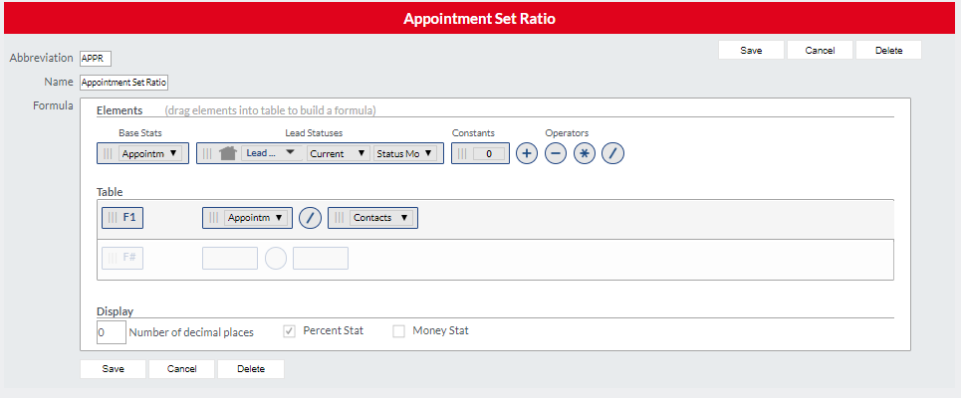The image size is (961, 398).
Task: Click the house icon in Lead Statuses
Action: click(228, 153)
